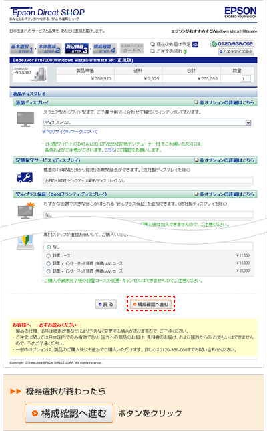The height and width of the screenshot is (431, 267).
Task: Click the blue icon beside 現在のお届け予定
Action: 195,45
